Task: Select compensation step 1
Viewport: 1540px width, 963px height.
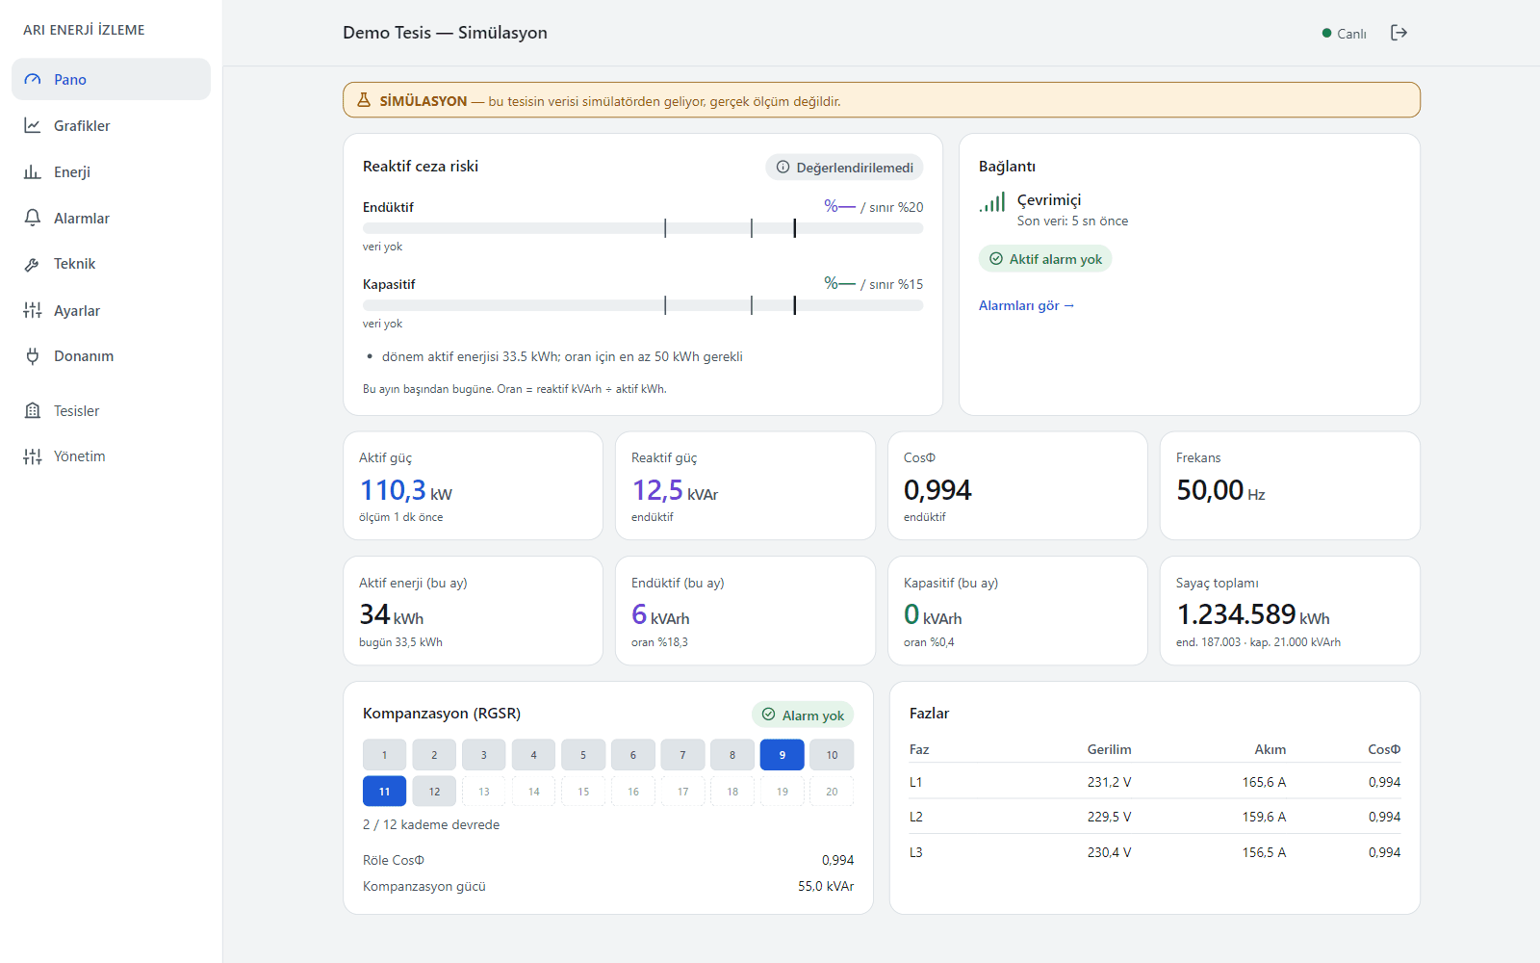Action: pyautogui.click(x=385, y=755)
